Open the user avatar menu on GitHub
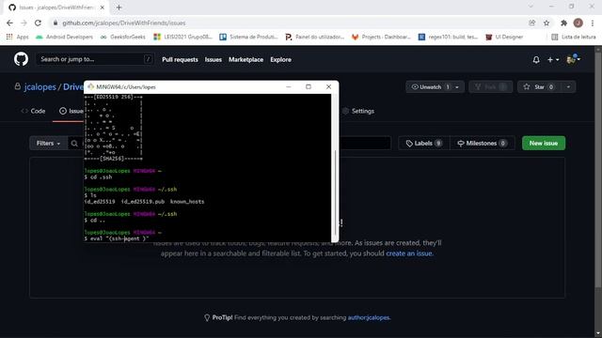 pyautogui.click(x=573, y=59)
